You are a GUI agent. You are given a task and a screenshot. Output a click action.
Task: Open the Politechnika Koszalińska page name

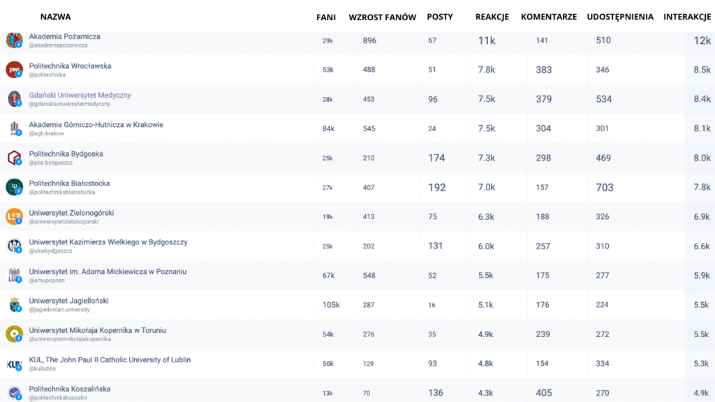pyautogui.click(x=70, y=389)
